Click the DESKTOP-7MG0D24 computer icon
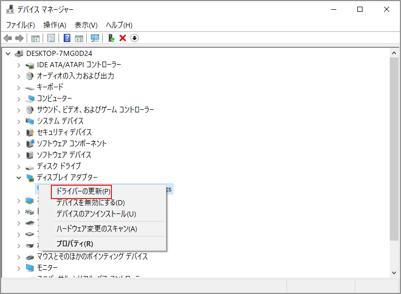 point(19,53)
